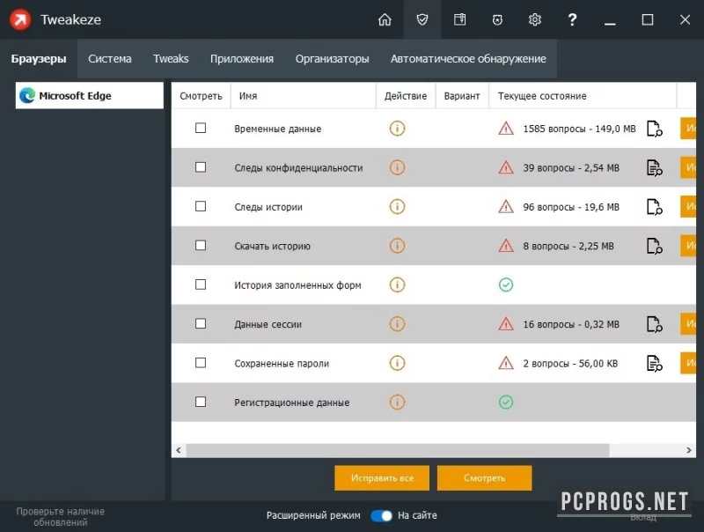This screenshot has height=532, width=704.
Task: Switch to the Браузеры tab
Action: coord(39,59)
